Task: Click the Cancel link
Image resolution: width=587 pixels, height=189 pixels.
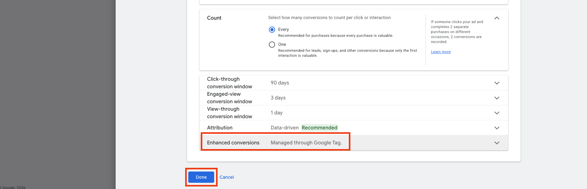Action: 227,177
